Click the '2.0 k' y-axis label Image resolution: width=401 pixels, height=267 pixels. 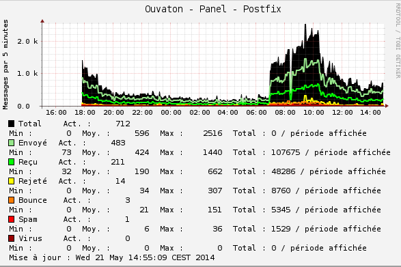pyautogui.click(x=27, y=41)
